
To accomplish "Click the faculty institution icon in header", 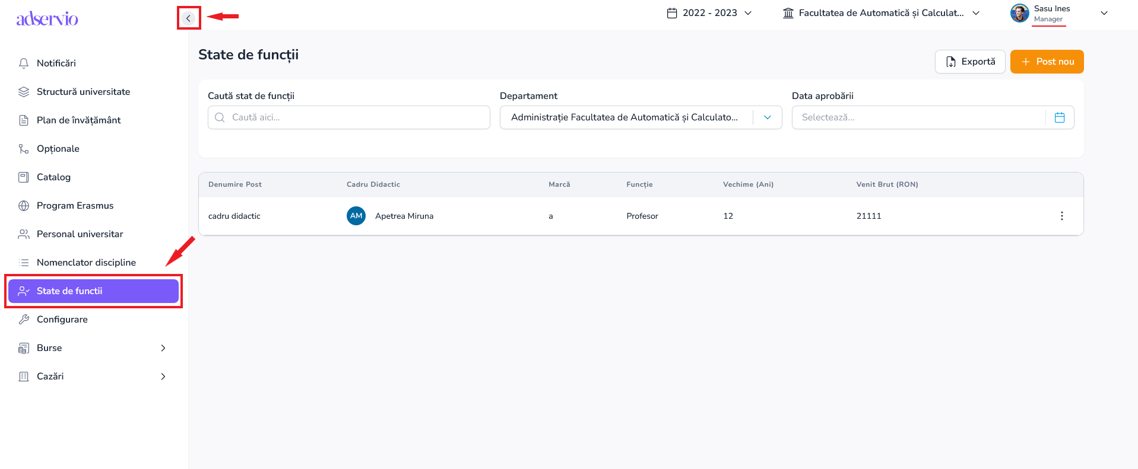I will (x=788, y=13).
